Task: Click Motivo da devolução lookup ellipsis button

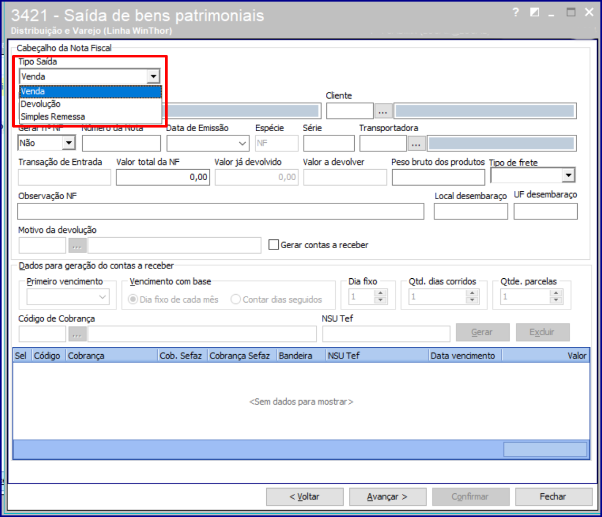Action: [77, 245]
